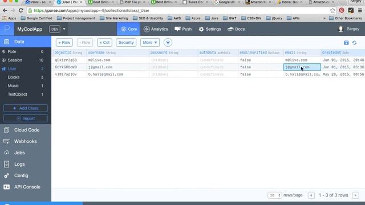Click the Cloud Code icon

pyautogui.click(x=6, y=130)
